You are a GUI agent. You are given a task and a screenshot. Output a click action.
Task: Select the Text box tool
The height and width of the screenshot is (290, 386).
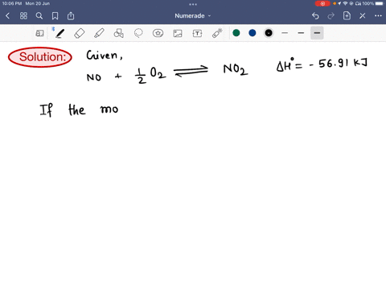click(197, 33)
